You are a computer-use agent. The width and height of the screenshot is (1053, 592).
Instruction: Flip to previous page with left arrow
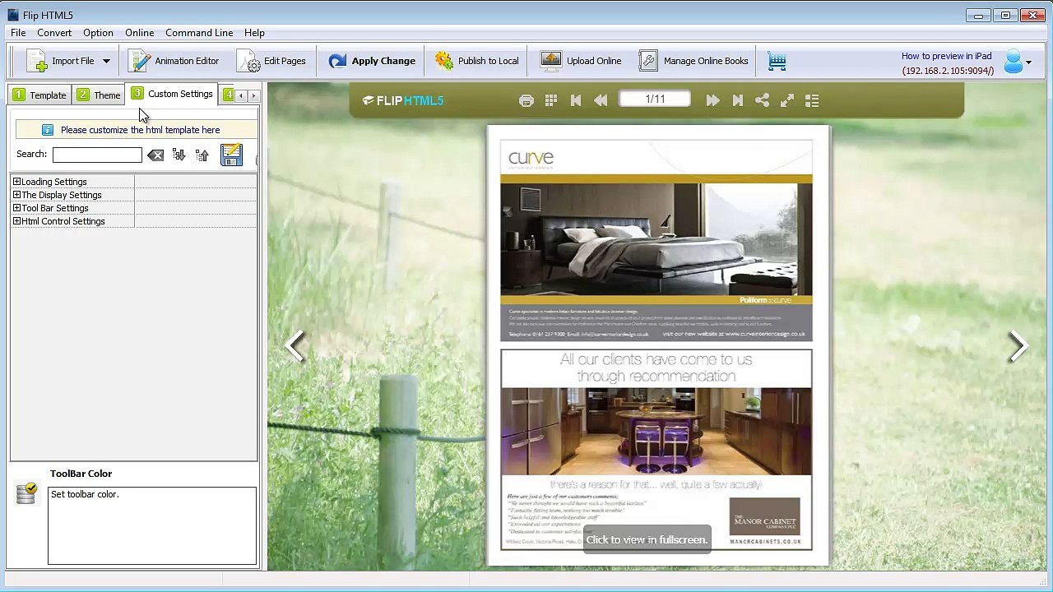[295, 346]
